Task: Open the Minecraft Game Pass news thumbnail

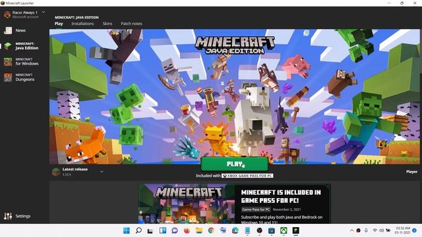Action: coord(186,203)
